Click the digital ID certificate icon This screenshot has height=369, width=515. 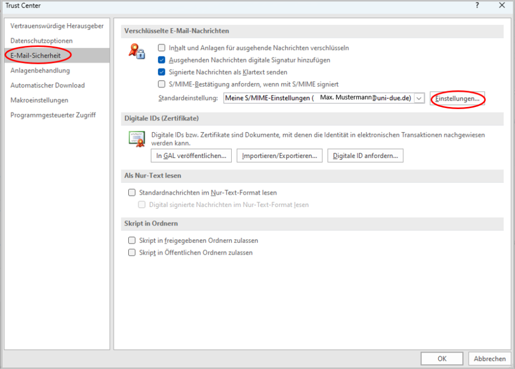pos(136,139)
